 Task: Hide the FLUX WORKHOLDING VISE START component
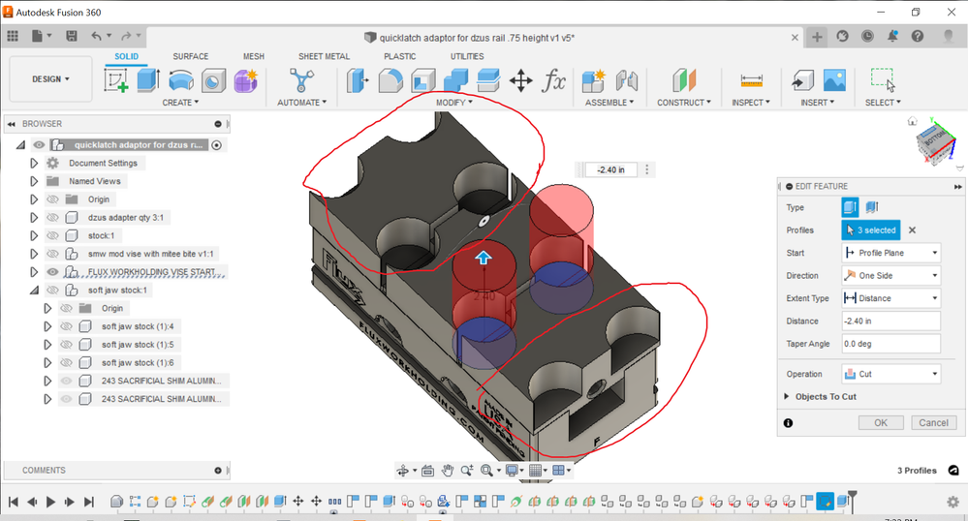pyautogui.click(x=53, y=271)
